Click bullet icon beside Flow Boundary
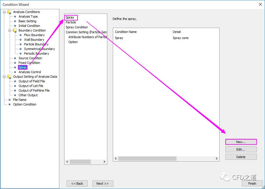 [x=21, y=35]
